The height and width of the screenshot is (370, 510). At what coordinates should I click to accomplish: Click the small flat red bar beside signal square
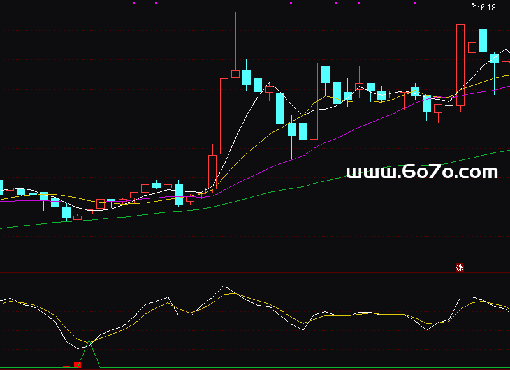66,366
